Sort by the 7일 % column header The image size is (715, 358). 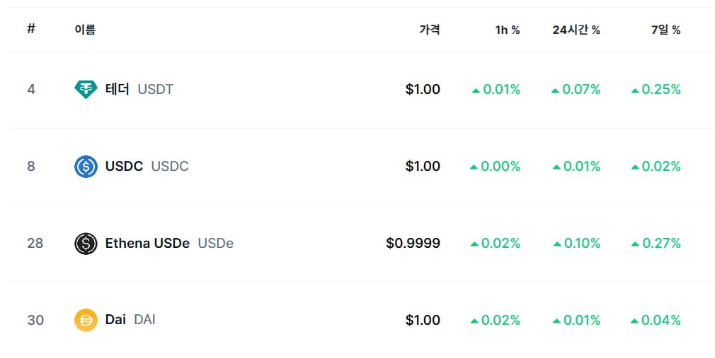[665, 30]
